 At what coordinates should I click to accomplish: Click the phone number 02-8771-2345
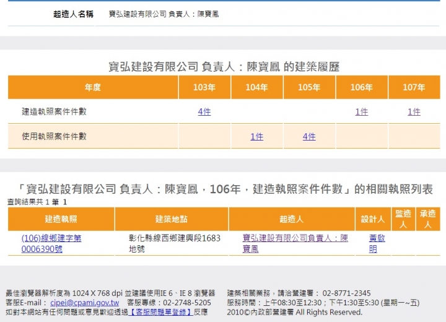pos(346,294)
